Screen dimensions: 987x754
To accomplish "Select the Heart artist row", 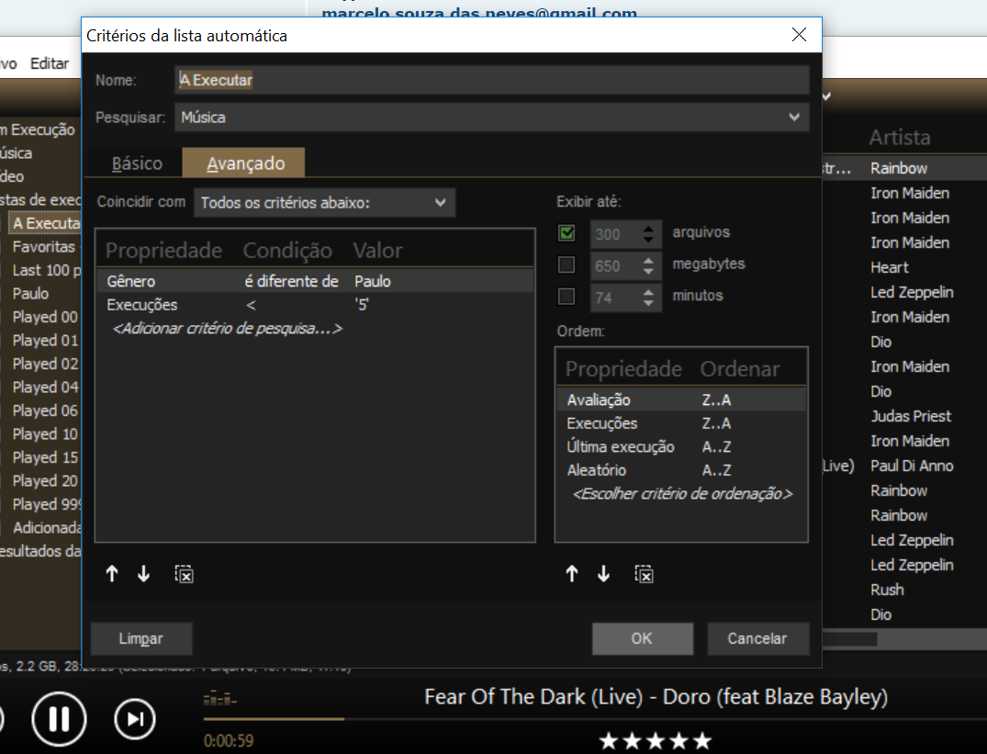I will coord(890,267).
